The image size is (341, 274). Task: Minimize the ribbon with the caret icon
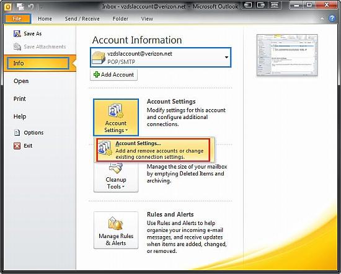pyautogui.click(x=322, y=19)
